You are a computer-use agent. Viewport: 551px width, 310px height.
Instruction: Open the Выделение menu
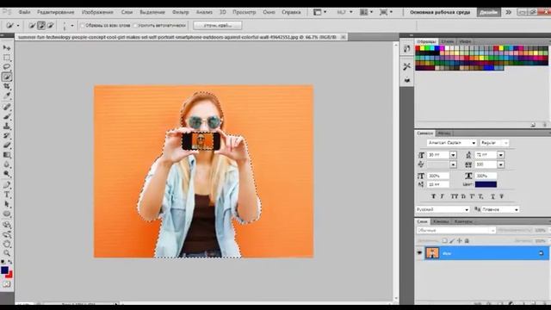(152, 12)
